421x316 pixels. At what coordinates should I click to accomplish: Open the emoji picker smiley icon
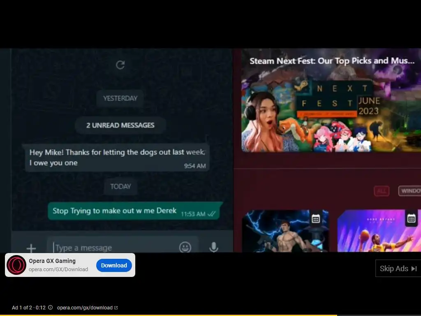185,247
